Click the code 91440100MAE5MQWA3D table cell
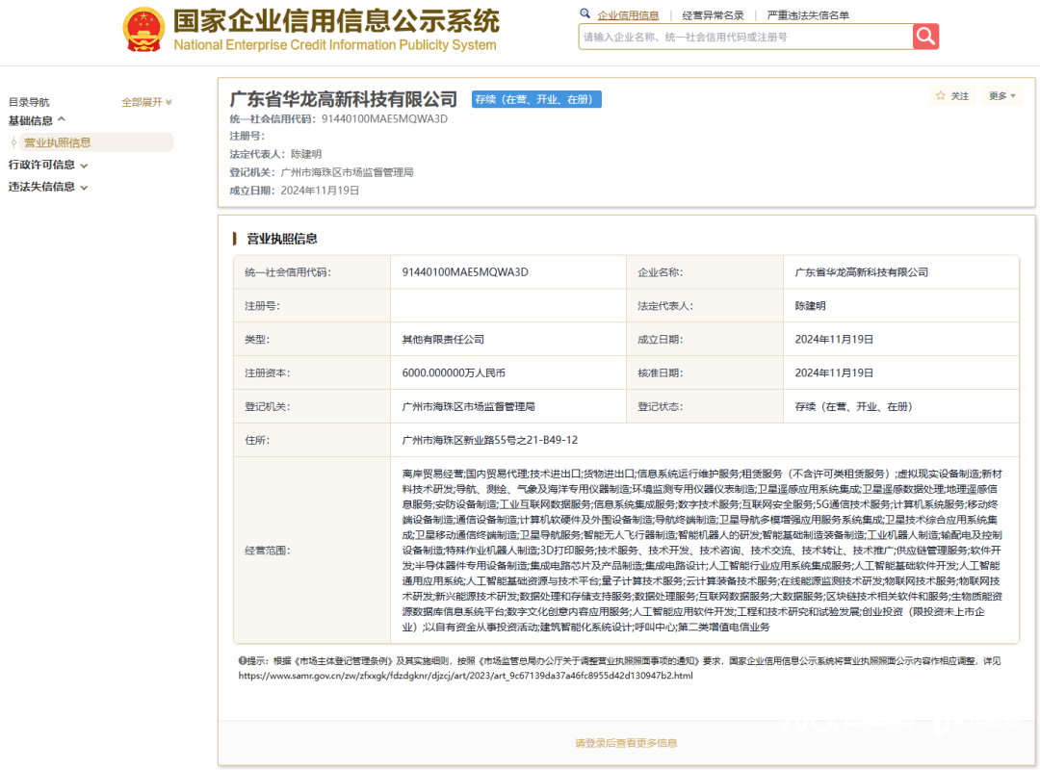 point(508,272)
